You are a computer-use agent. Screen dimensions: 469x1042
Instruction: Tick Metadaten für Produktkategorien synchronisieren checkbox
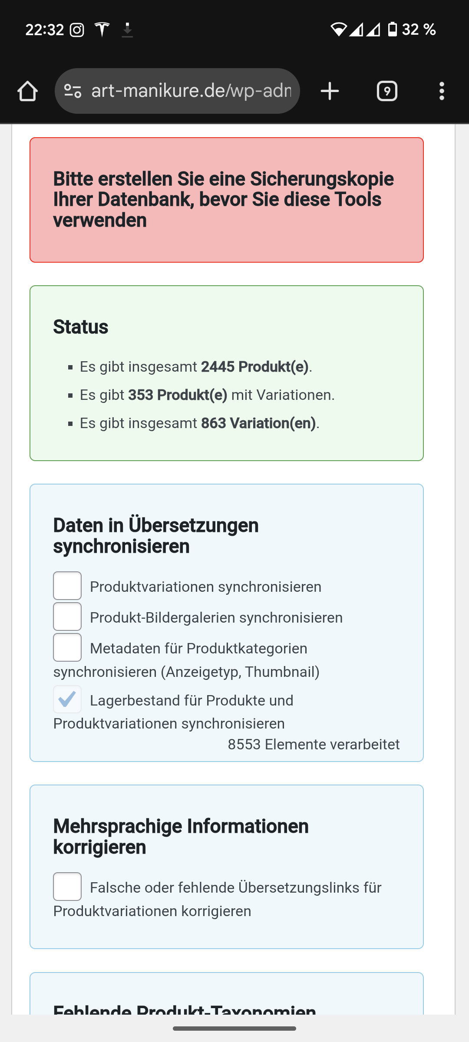pyautogui.click(x=67, y=647)
